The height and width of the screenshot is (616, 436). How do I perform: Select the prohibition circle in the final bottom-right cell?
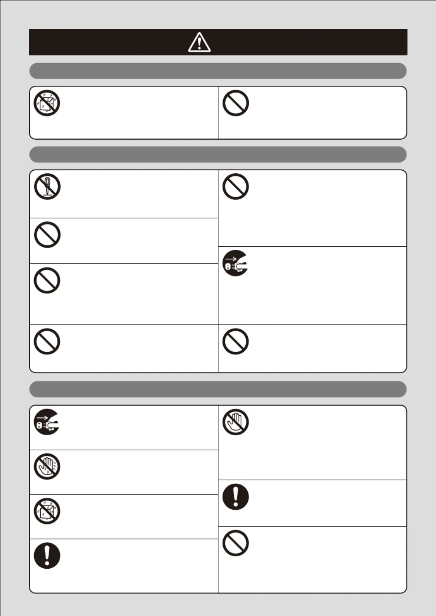click(x=236, y=543)
